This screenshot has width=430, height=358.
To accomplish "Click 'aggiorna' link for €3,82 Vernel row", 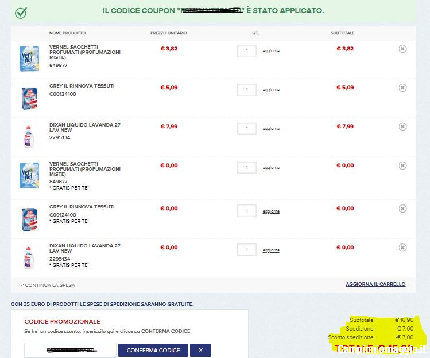I will [271, 52].
